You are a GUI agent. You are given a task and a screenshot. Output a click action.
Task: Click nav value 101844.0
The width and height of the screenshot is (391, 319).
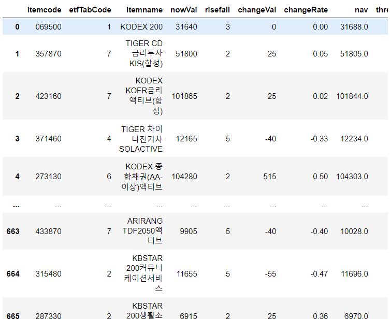[352, 96]
